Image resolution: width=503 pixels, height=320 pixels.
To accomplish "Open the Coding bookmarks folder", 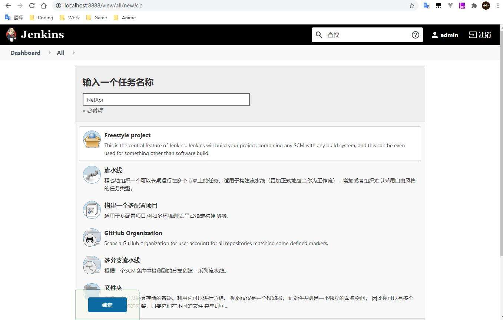I will click(x=41, y=17).
